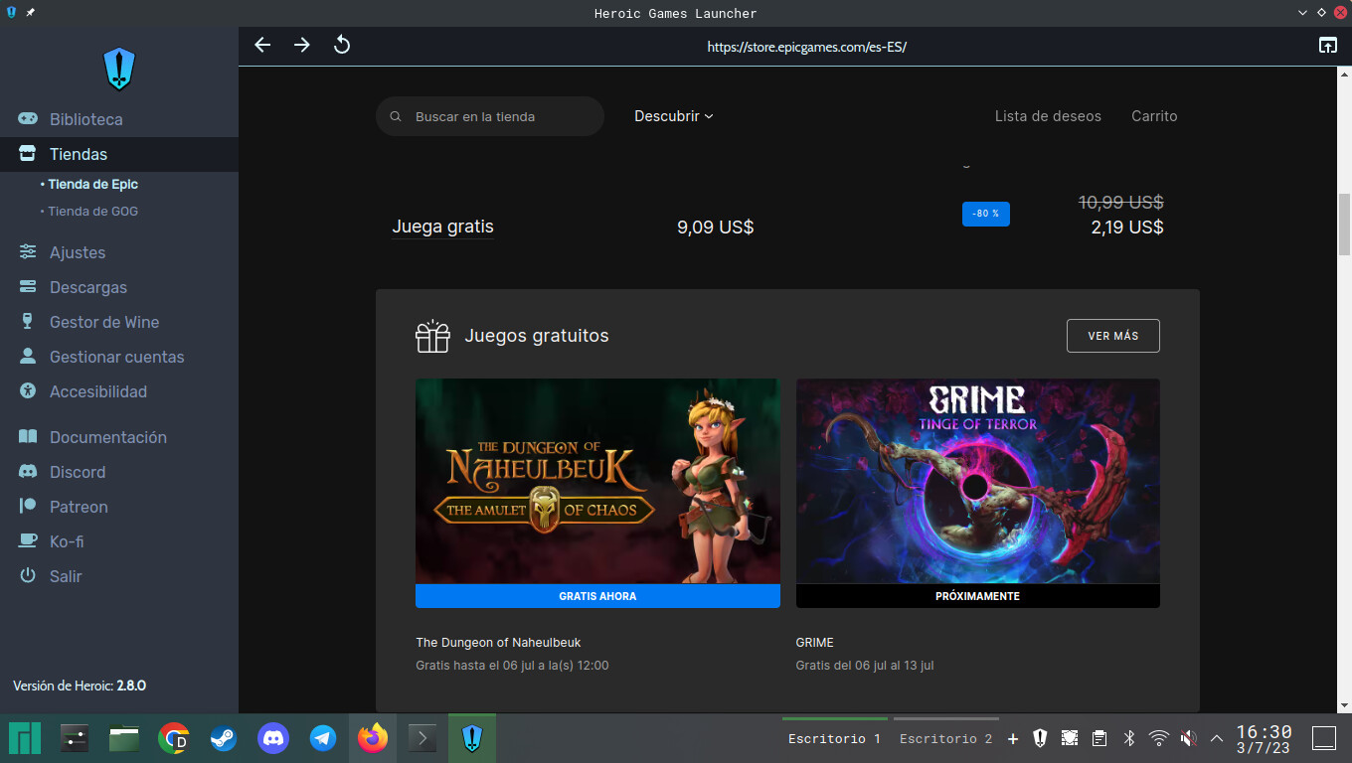Click The Dungeon of Naheulbeuk title
Viewport: 1352px width, 763px height.
(x=498, y=643)
